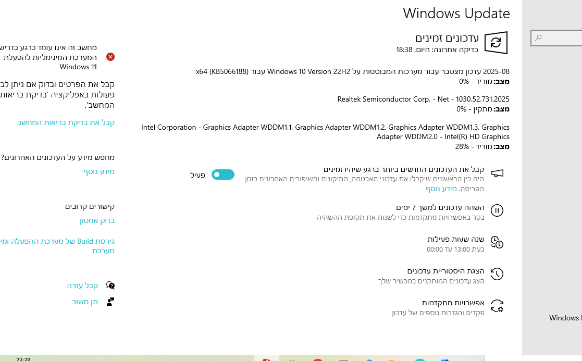This screenshot has width=582, height=361.
Task: Select the Realtek Semiconductor Corp. - Net update
Action: (423, 99)
